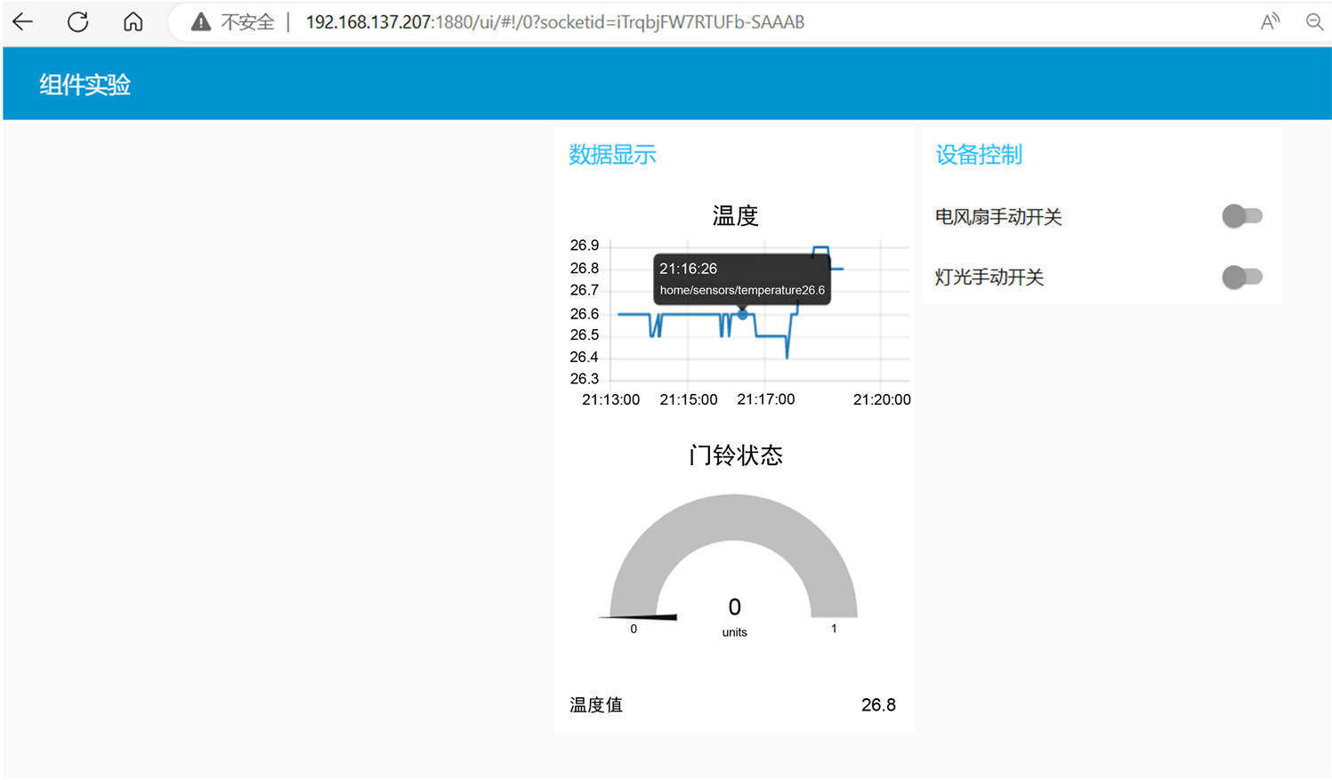Reload the page with the refresh icon
Screen dimensions: 1332x780
pos(78,22)
